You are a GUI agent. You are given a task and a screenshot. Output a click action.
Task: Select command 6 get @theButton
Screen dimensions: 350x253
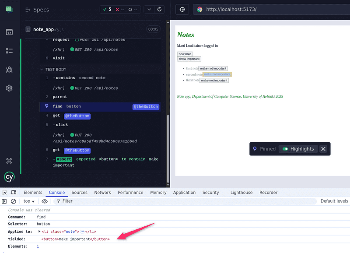[101, 150]
